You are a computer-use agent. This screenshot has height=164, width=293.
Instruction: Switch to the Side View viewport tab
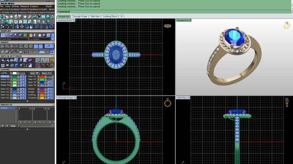click(95, 16)
